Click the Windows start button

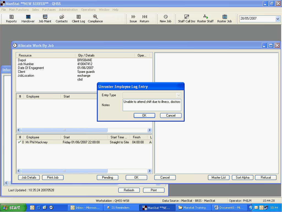pyautogui.click(x=13, y=208)
